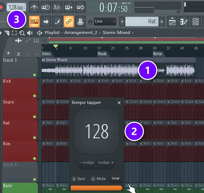Enable blend recording overdub icon
The image size is (204, 193).
(69, 7)
